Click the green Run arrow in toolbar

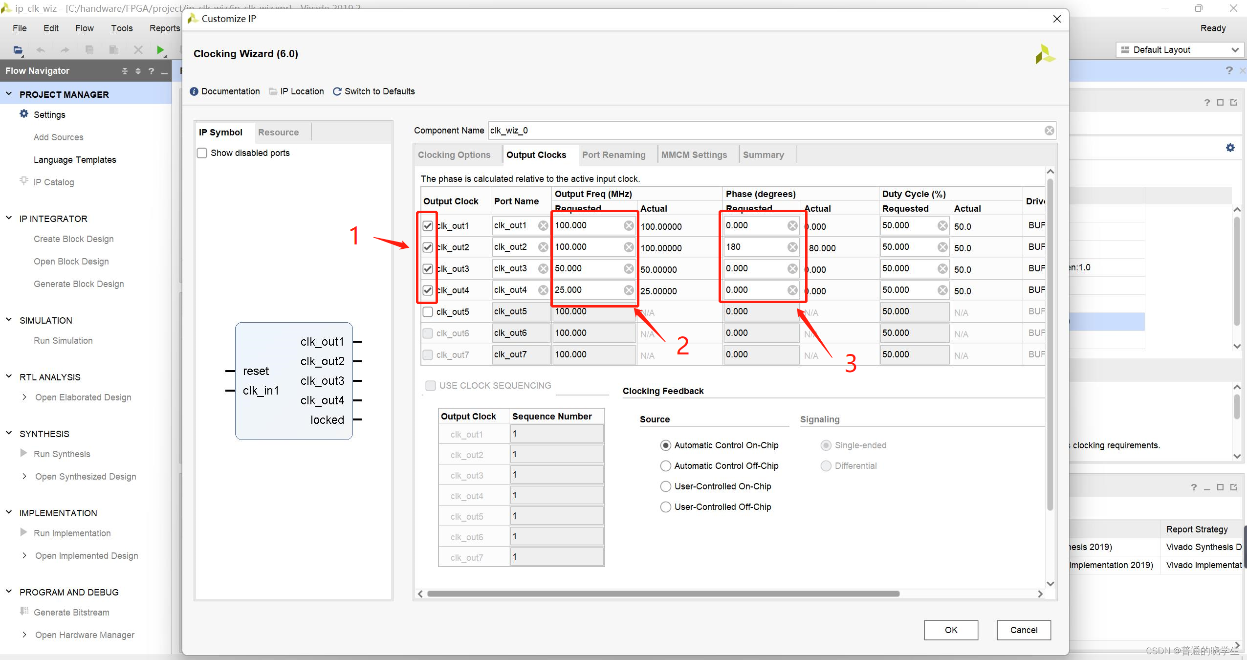coord(160,50)
